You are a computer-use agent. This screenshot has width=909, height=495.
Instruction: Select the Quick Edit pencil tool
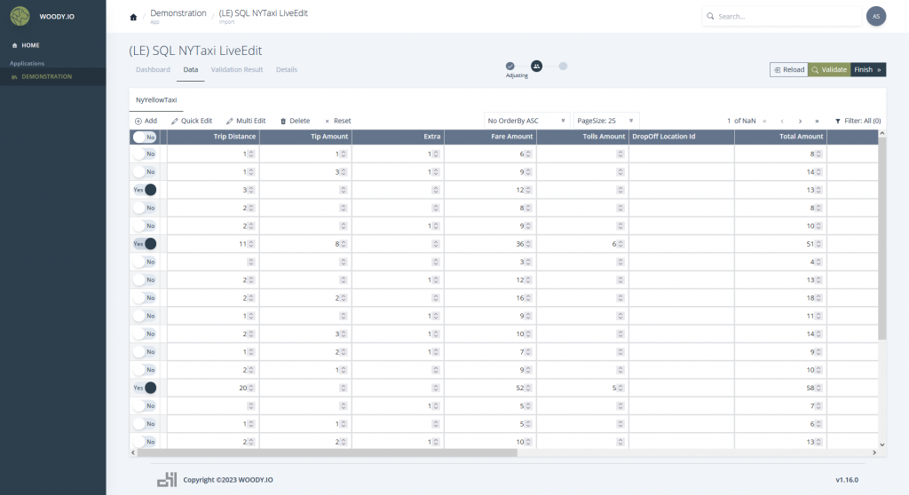[175, 121]
